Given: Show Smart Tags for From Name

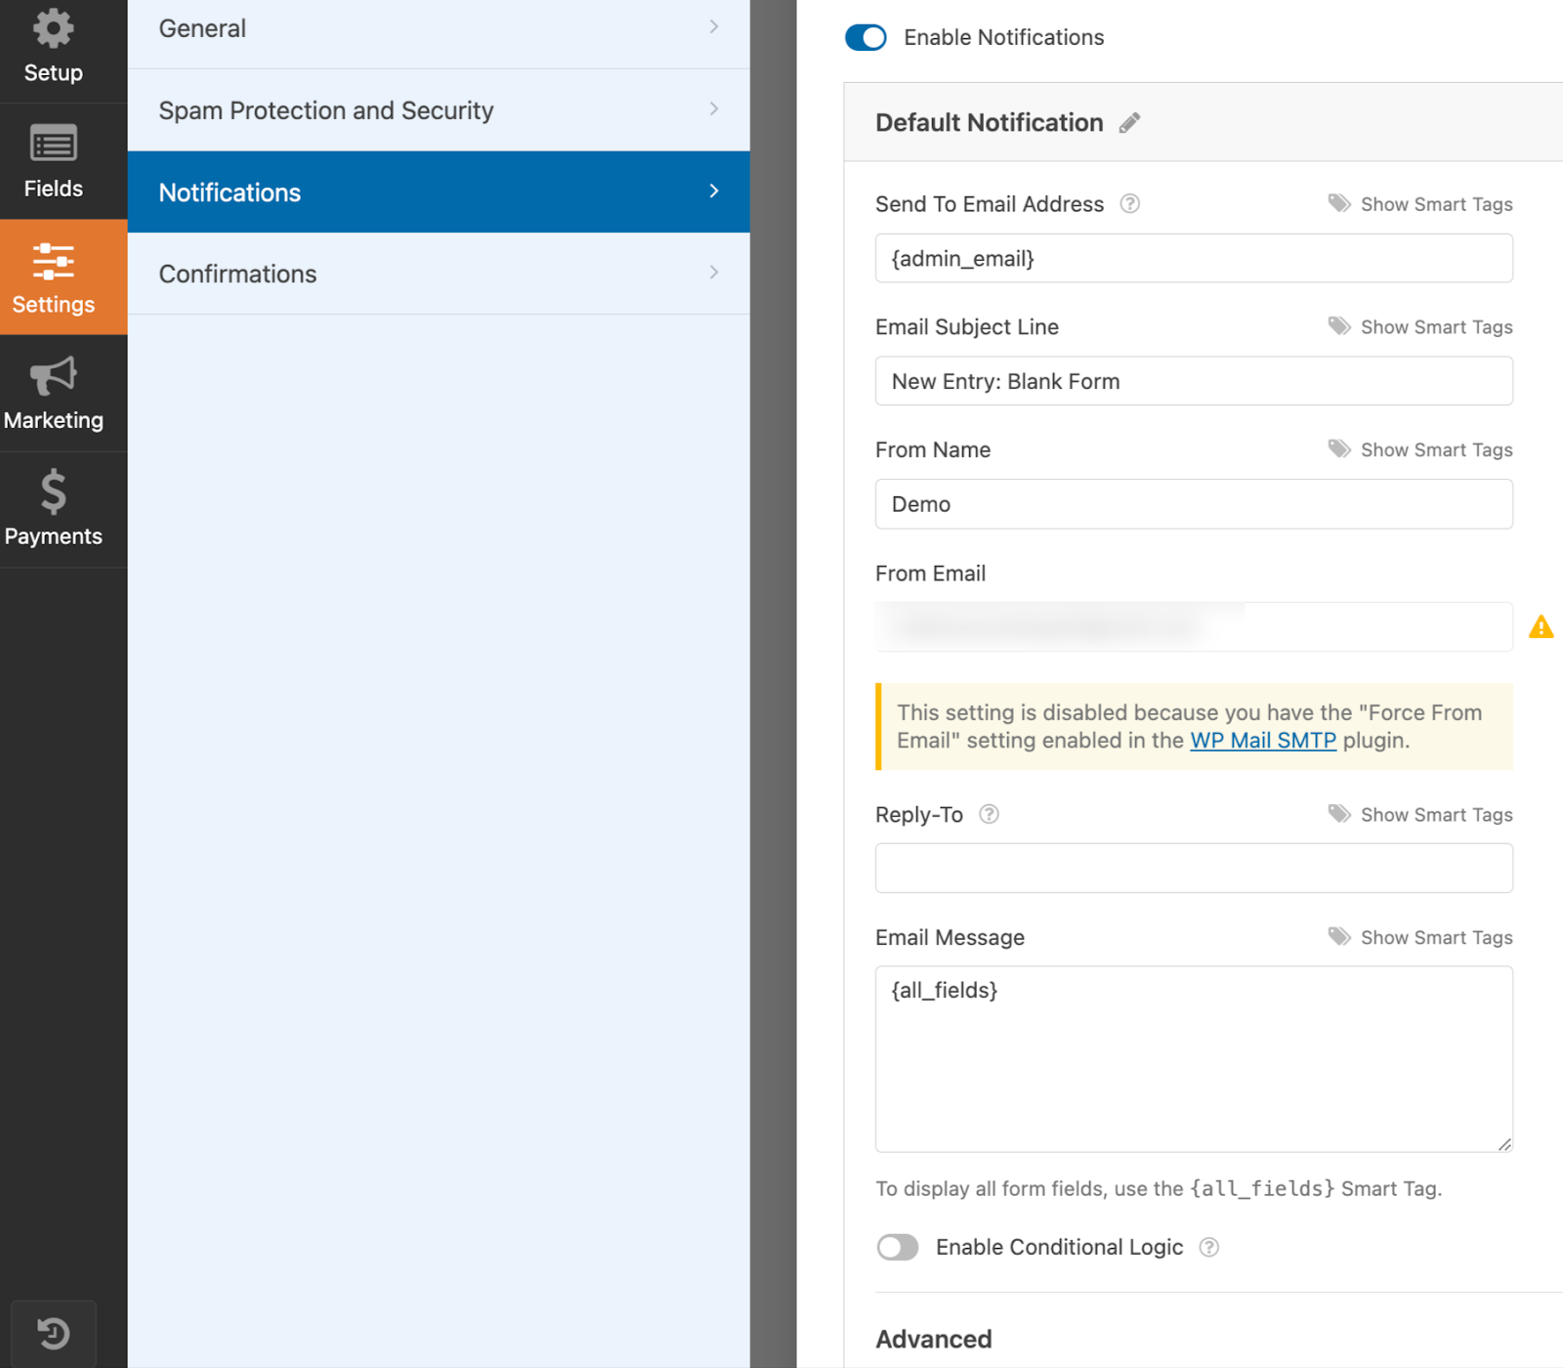Looking at the screenshot, I should coord(1436,449).
